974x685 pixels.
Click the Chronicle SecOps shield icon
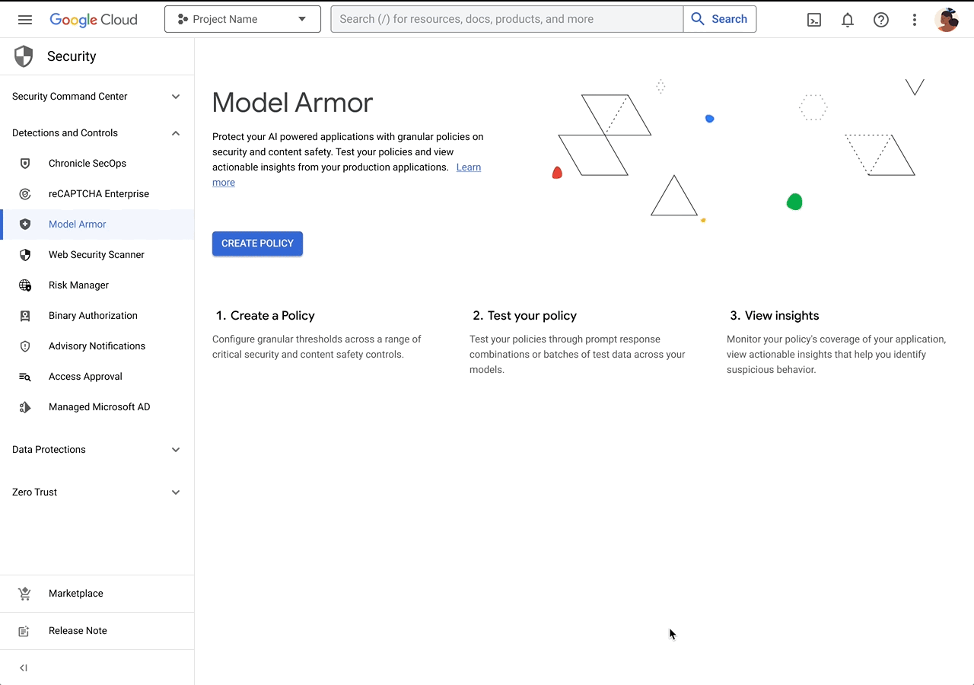[25, 164]
